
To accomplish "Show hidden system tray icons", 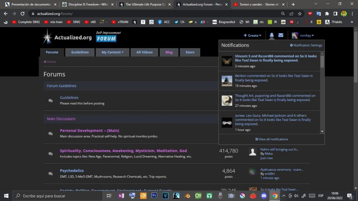I will point(284,196).
